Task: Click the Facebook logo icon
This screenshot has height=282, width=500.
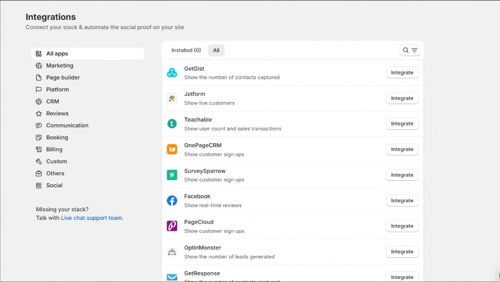Action: (172, 201)
